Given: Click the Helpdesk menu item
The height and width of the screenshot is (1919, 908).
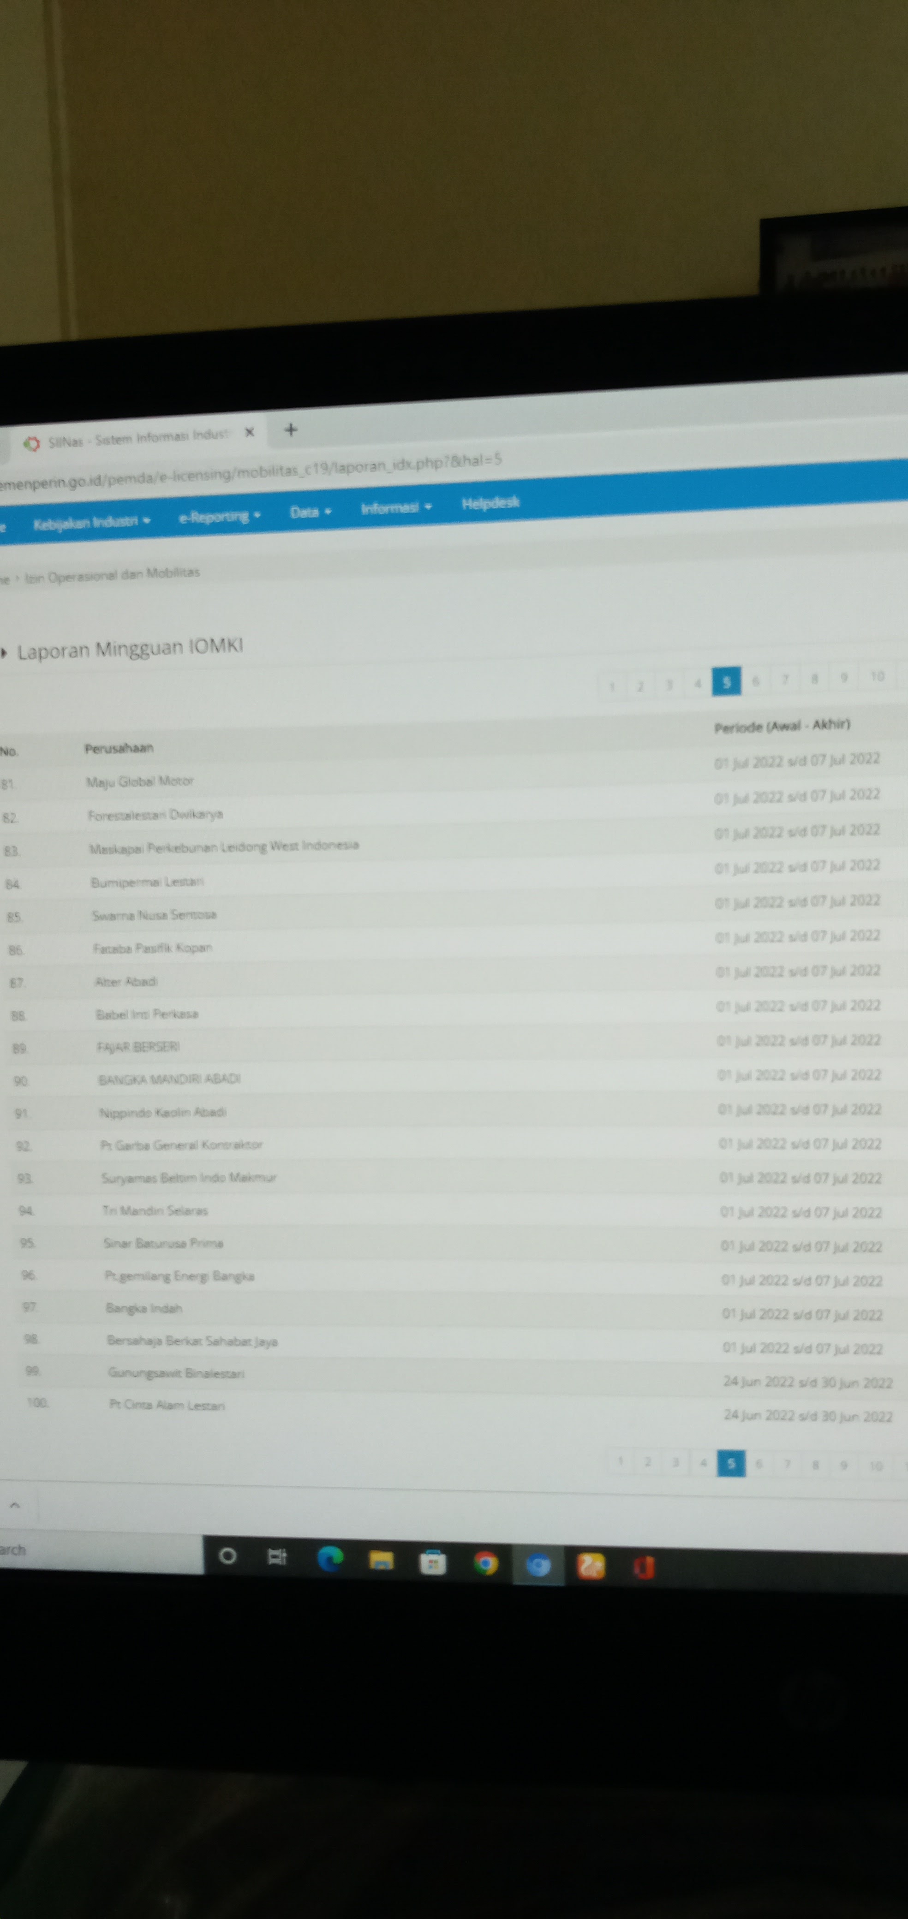Looking at the screenshot, I should (x=490, y=503).
